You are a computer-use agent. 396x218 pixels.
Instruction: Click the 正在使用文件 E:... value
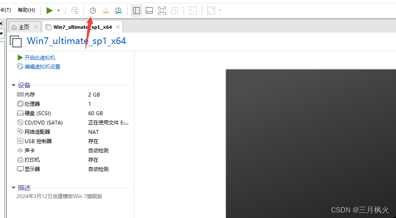[109, 123]
